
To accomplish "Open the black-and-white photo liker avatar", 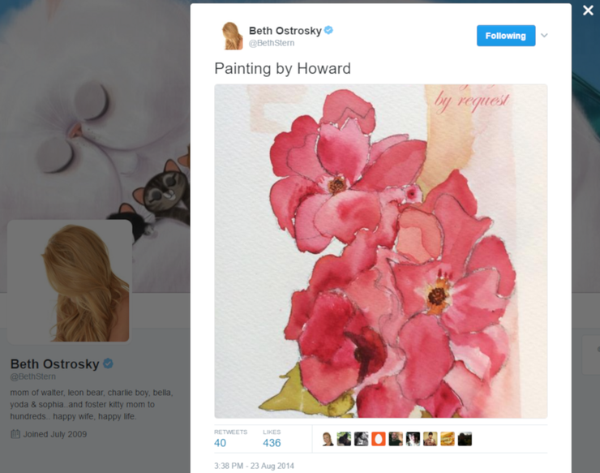I will pyautogui.click(x=362, y=439).
